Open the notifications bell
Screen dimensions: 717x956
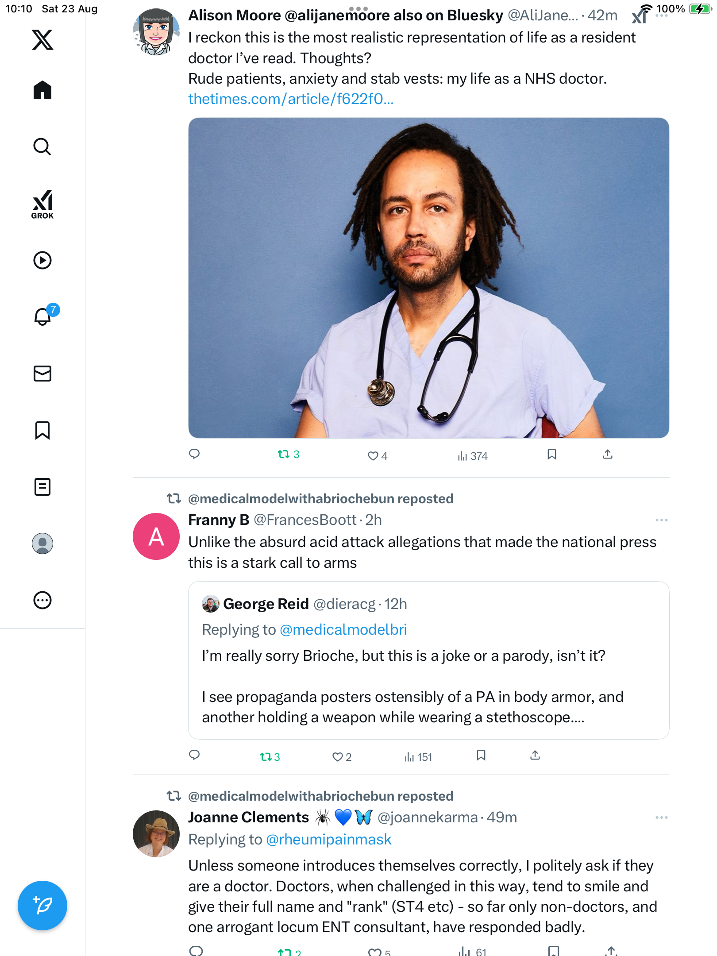coord(43,316)
